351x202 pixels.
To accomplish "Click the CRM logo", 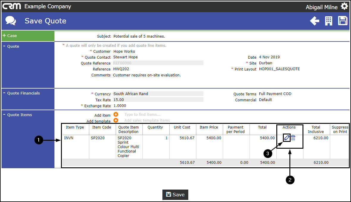I will 11,6.
